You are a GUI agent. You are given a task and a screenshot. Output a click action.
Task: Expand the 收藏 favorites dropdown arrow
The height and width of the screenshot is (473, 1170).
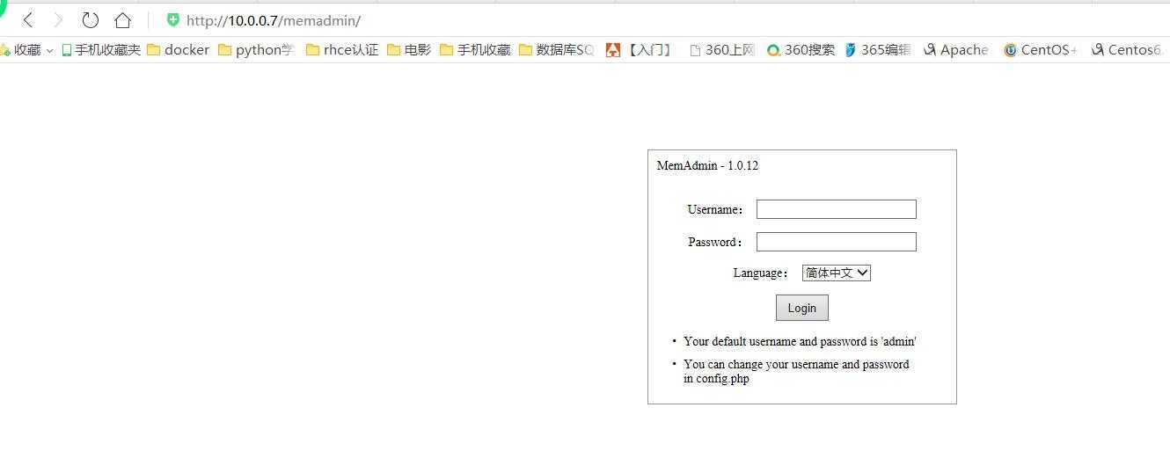49,51
